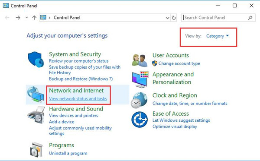
Task: Open the Clock and Region globe clock icon
Action: tap(139, 100)
